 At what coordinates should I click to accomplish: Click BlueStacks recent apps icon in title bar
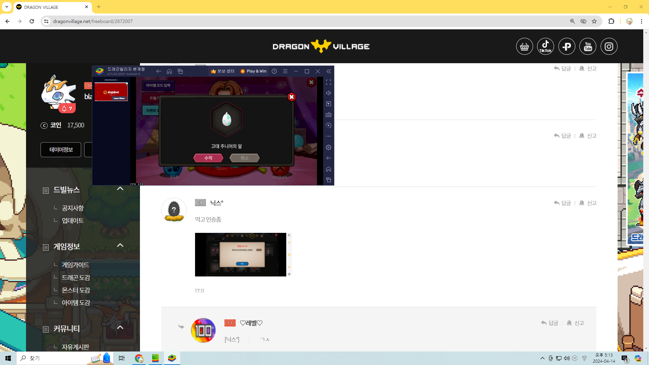tap(180, 71)
